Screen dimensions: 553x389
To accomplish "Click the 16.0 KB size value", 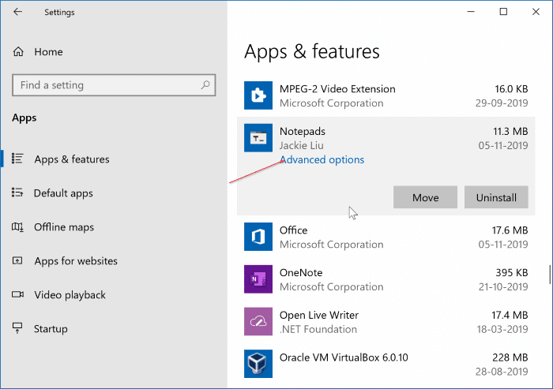I will pos(511,89).
